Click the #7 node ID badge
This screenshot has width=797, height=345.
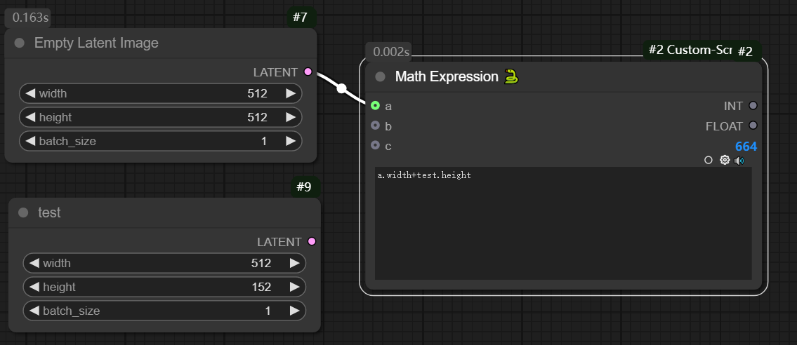[x=300, y=18]
